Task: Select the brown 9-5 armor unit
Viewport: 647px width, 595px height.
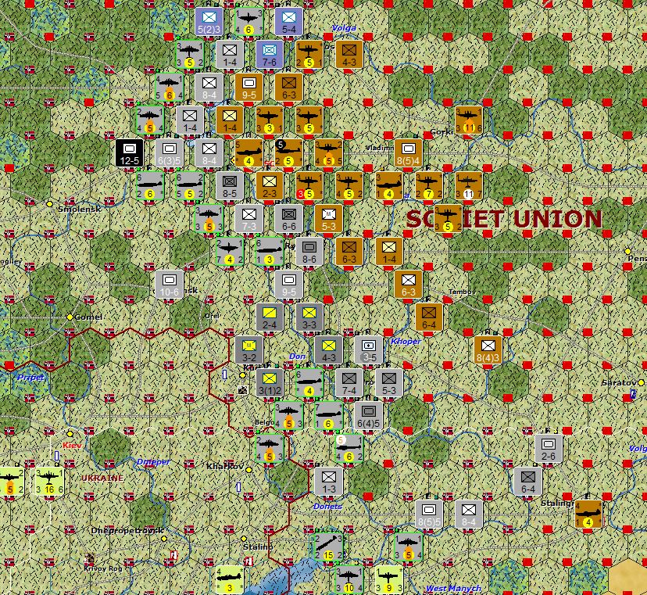Action: click(248, 87)
